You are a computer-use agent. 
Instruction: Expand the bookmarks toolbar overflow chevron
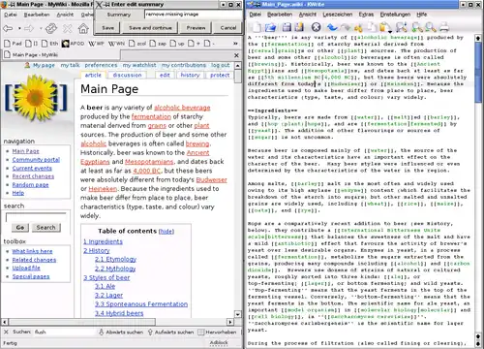click(235, 44)
